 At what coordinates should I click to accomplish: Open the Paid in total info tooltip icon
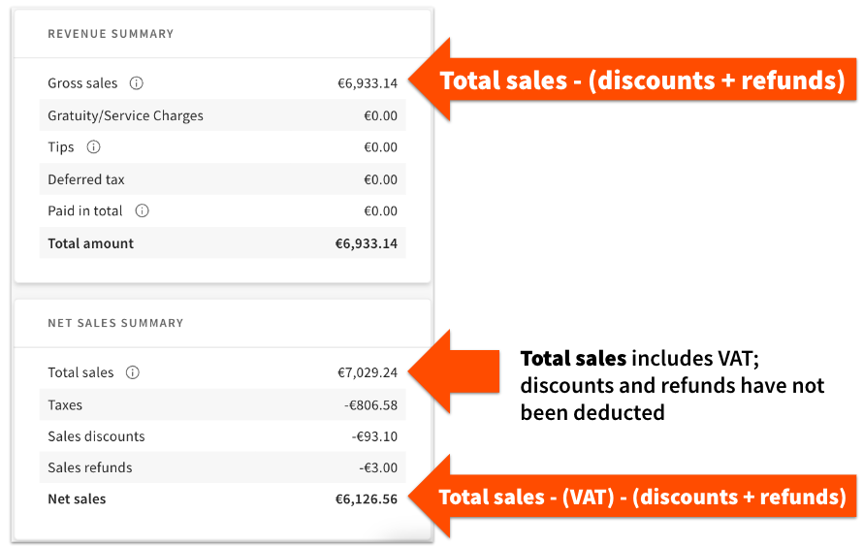pos(142,210)
